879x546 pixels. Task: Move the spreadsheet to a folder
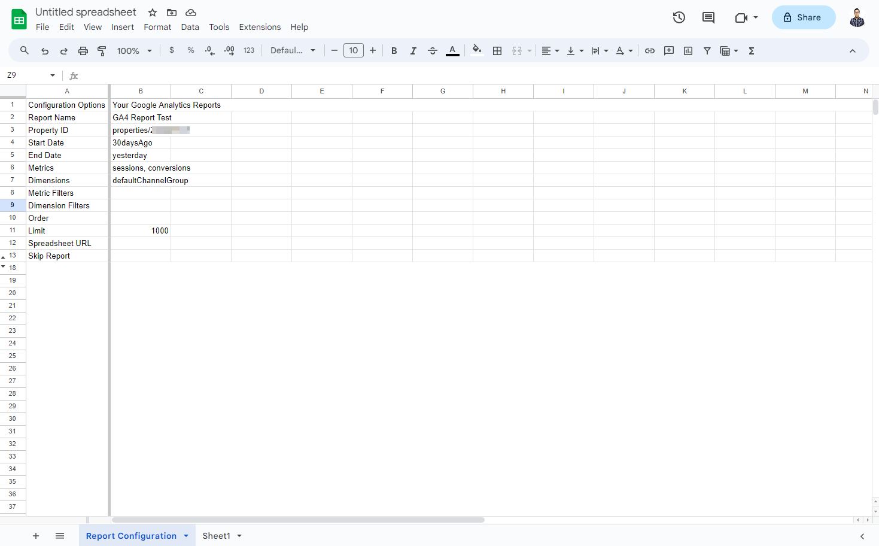pyautogui.click(x=172, y=13)
